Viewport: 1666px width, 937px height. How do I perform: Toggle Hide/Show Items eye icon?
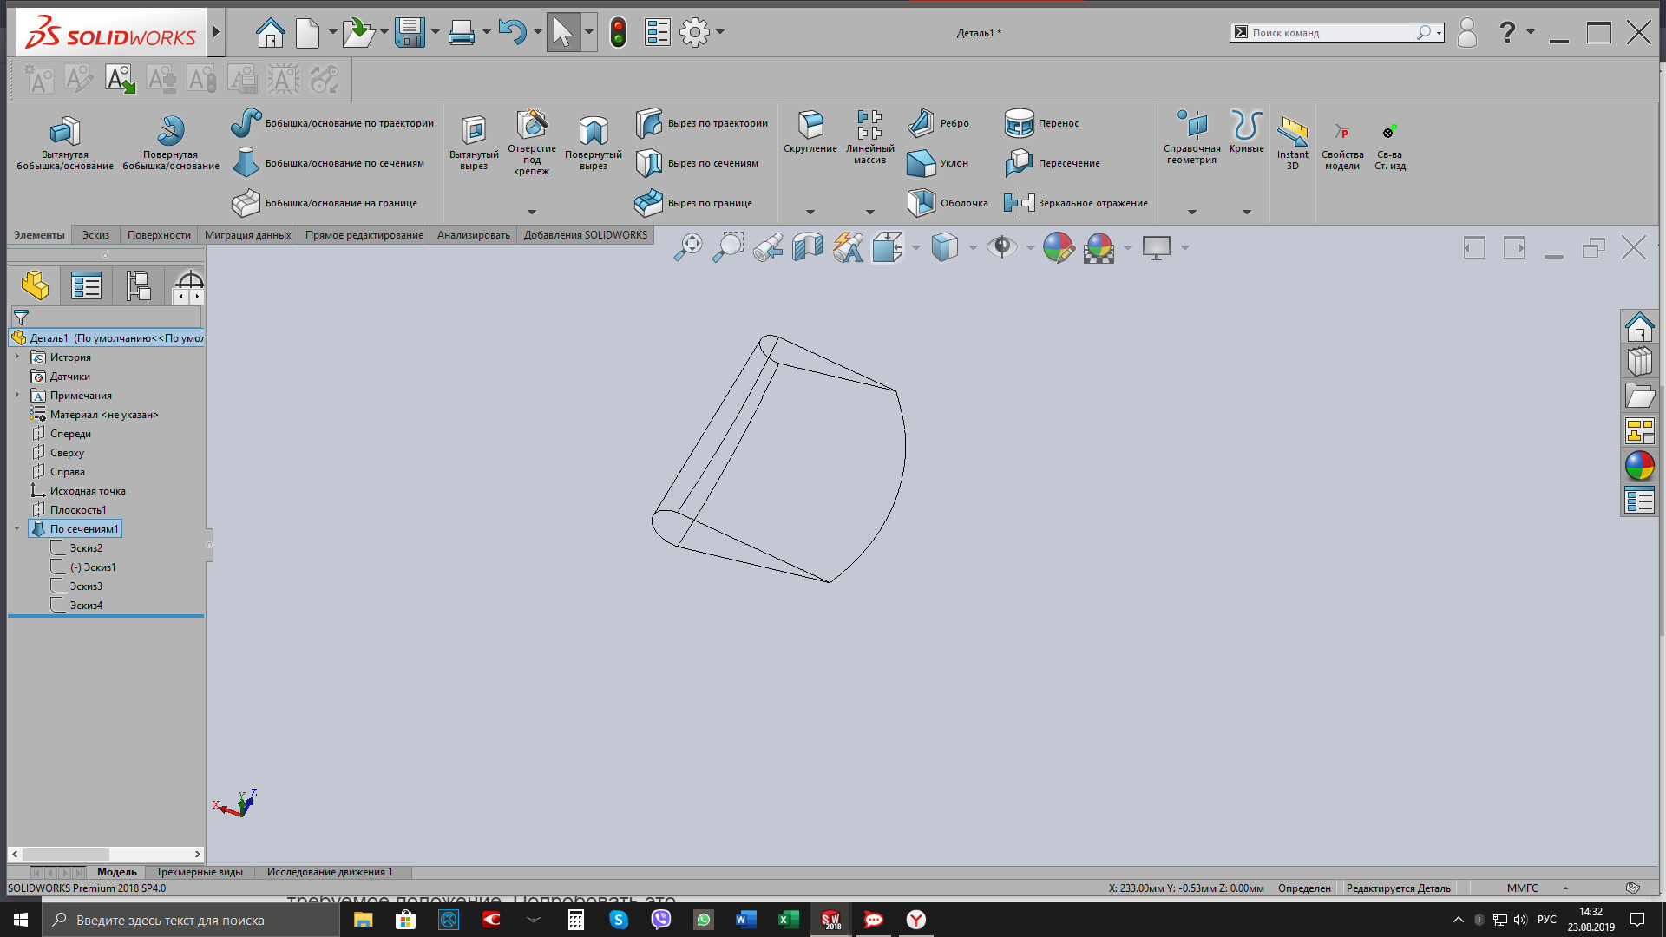(x=1002, y=247)
